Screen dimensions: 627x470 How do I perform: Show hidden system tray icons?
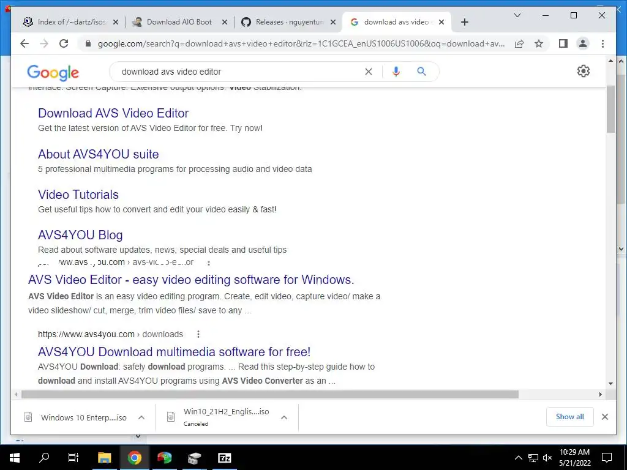click(518, 458)
